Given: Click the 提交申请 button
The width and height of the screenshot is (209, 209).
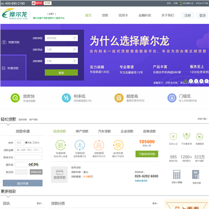Looking at the screenshot, I should click(x=23, y=183).
